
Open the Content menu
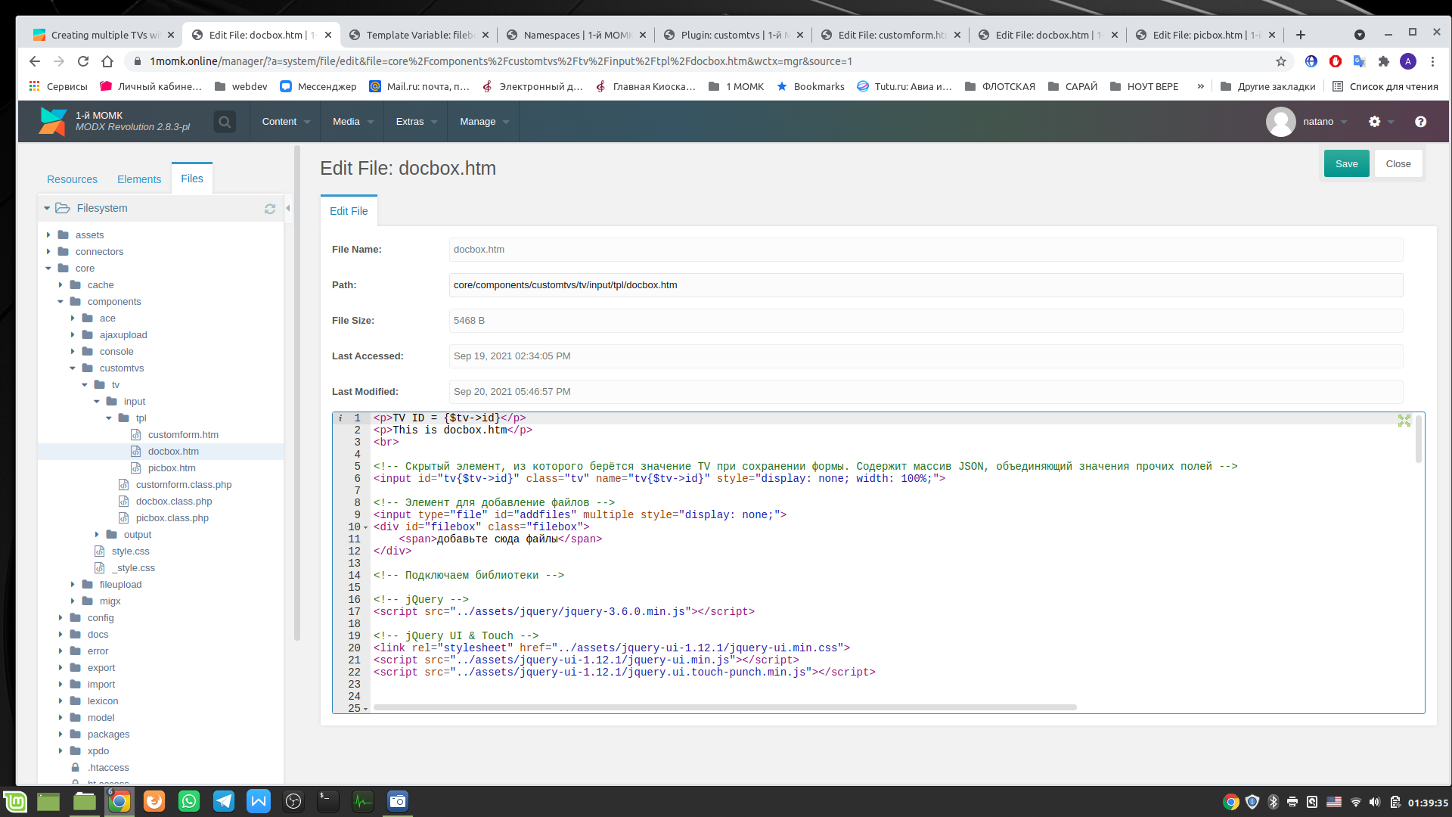[x=286, y=122]
